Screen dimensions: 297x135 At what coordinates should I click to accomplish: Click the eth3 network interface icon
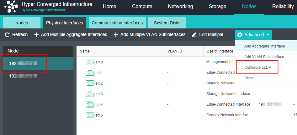[x=90, y=94]
